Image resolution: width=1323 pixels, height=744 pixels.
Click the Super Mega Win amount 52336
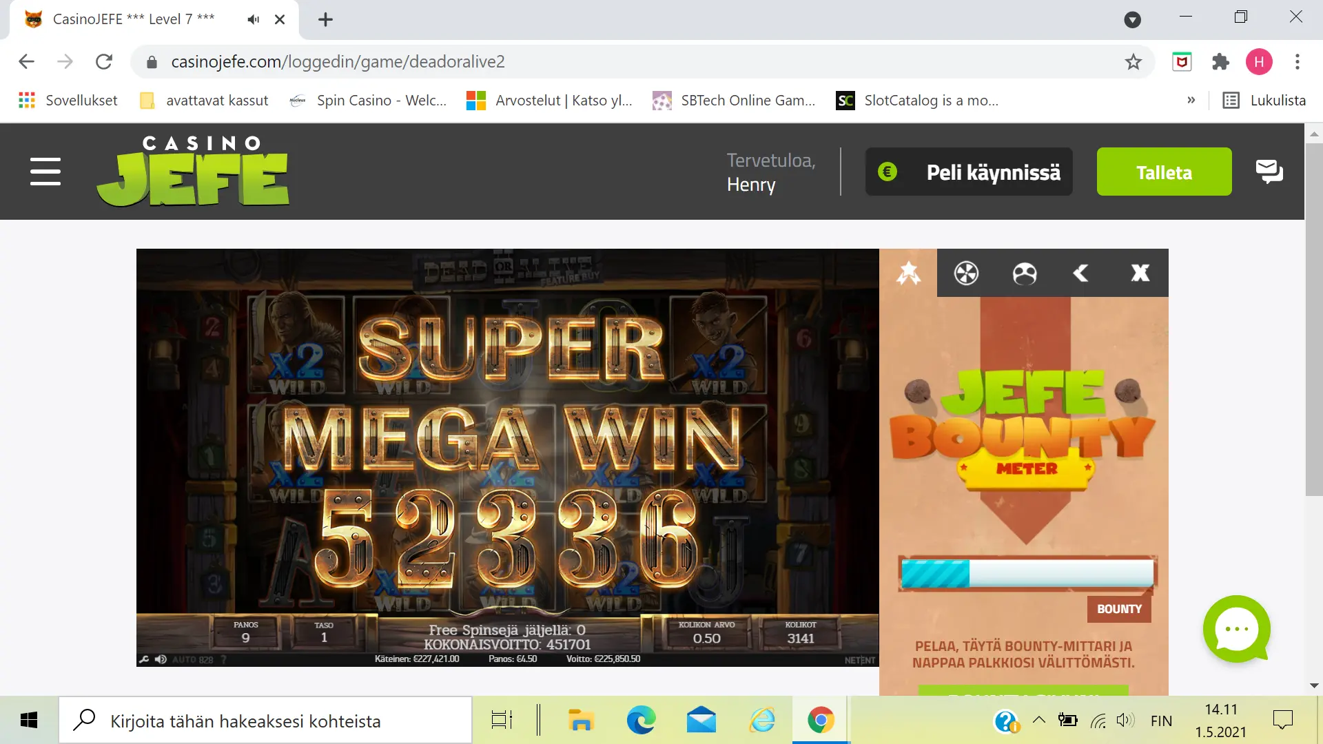(x=506, y=539)
